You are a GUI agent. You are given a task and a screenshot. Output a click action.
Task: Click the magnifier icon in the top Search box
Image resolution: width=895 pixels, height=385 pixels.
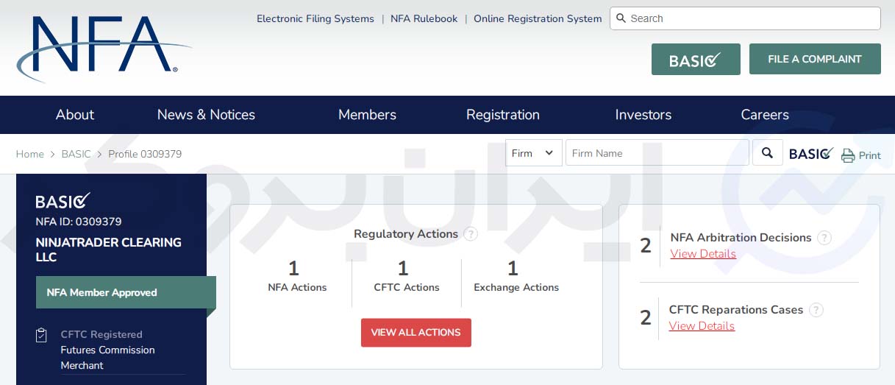click(x=621, y=18)
